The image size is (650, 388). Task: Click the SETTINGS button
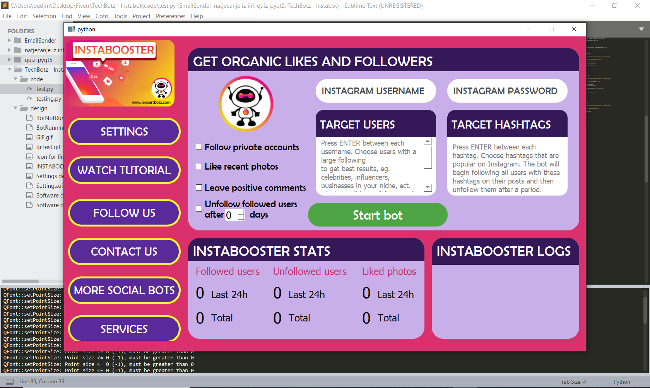[x=124, y=132]
